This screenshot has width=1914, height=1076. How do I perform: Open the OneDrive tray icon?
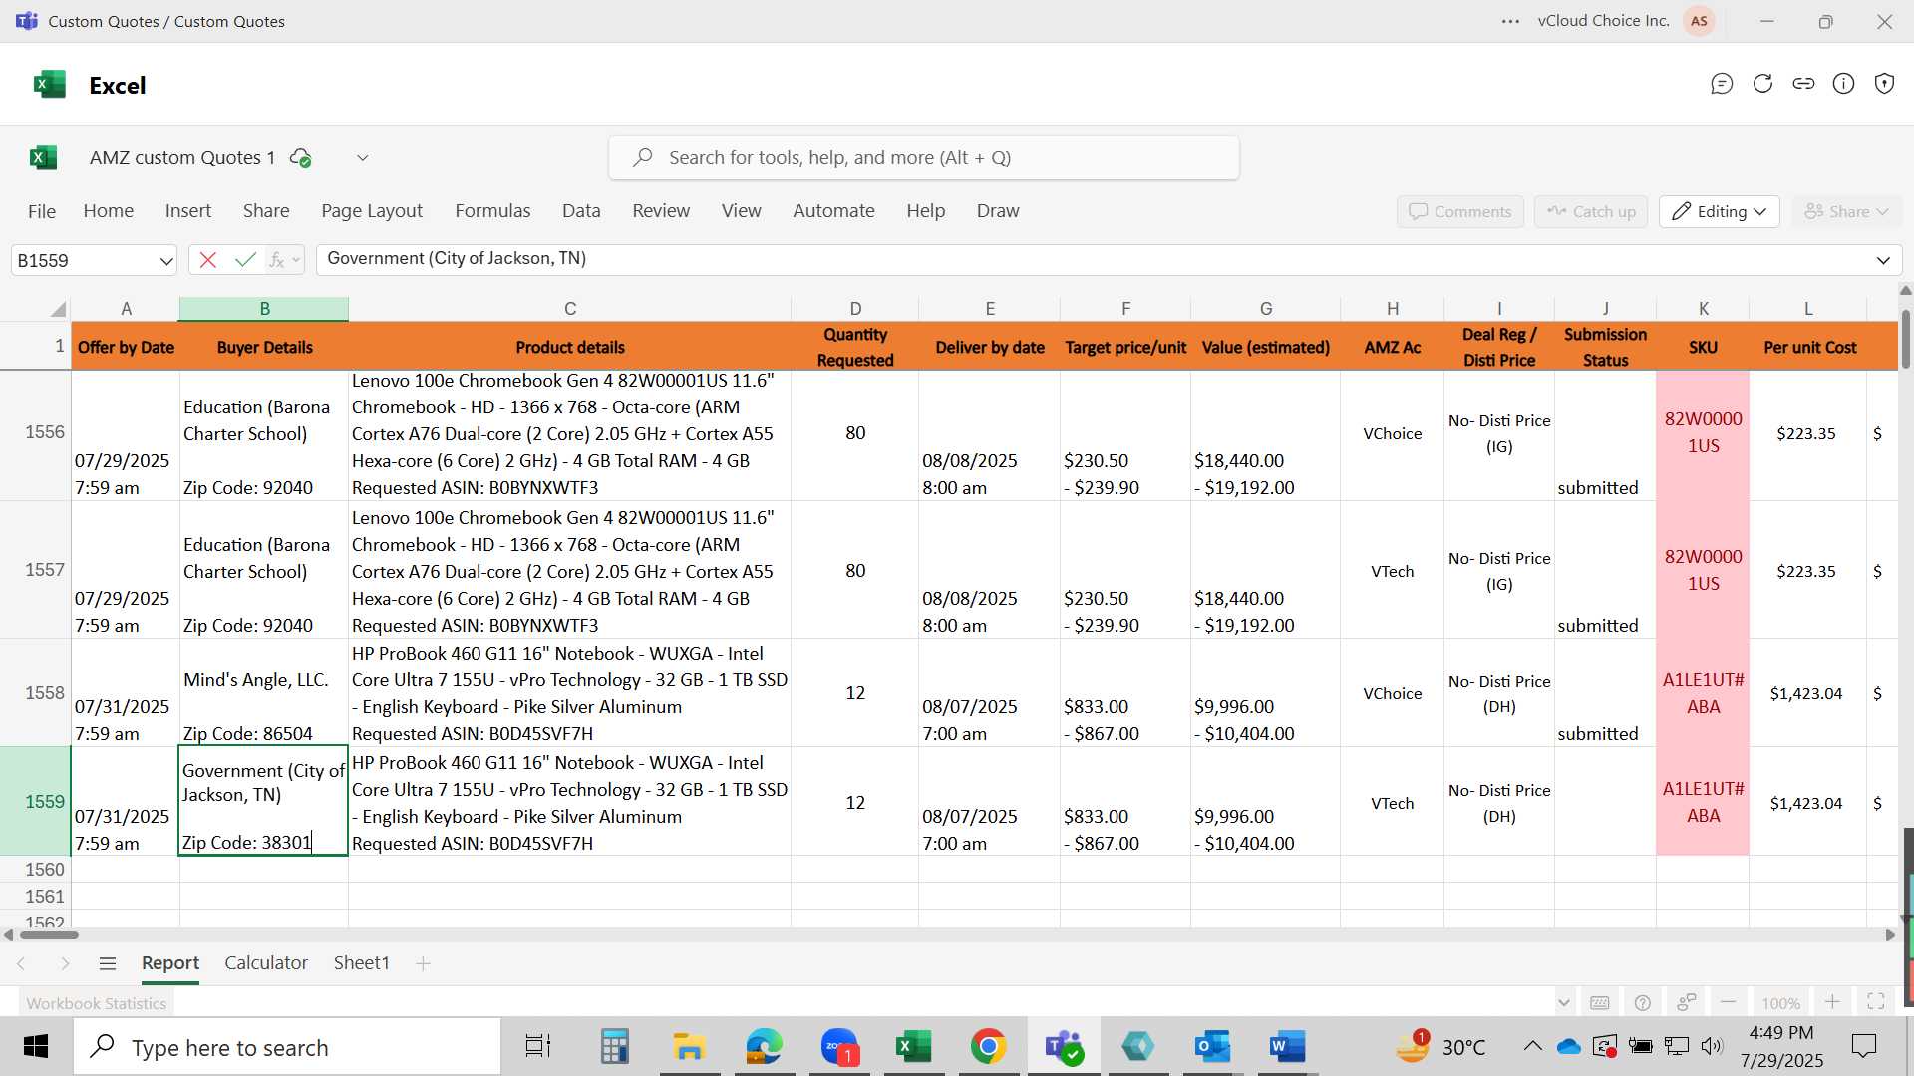1568,1047
